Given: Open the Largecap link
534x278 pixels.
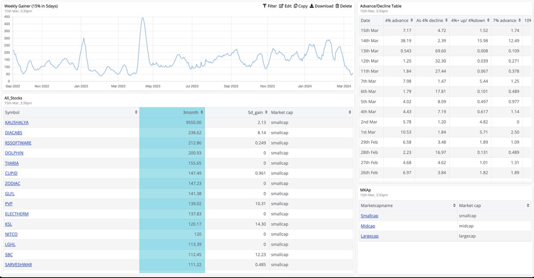Looking at the screenshot, I should [x=369, y=236].
